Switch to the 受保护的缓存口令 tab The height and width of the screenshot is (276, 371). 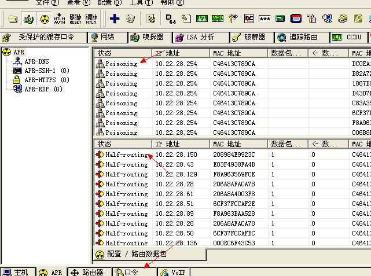[43, 38]
